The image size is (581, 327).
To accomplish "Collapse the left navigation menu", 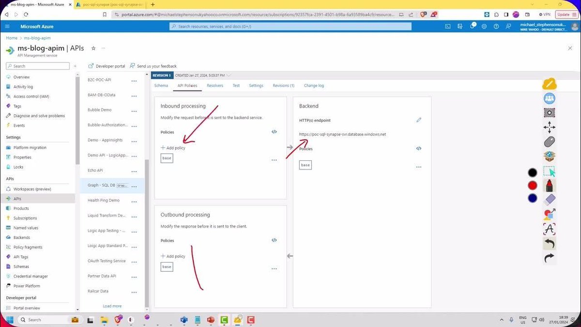I will [x=75, y=66].
